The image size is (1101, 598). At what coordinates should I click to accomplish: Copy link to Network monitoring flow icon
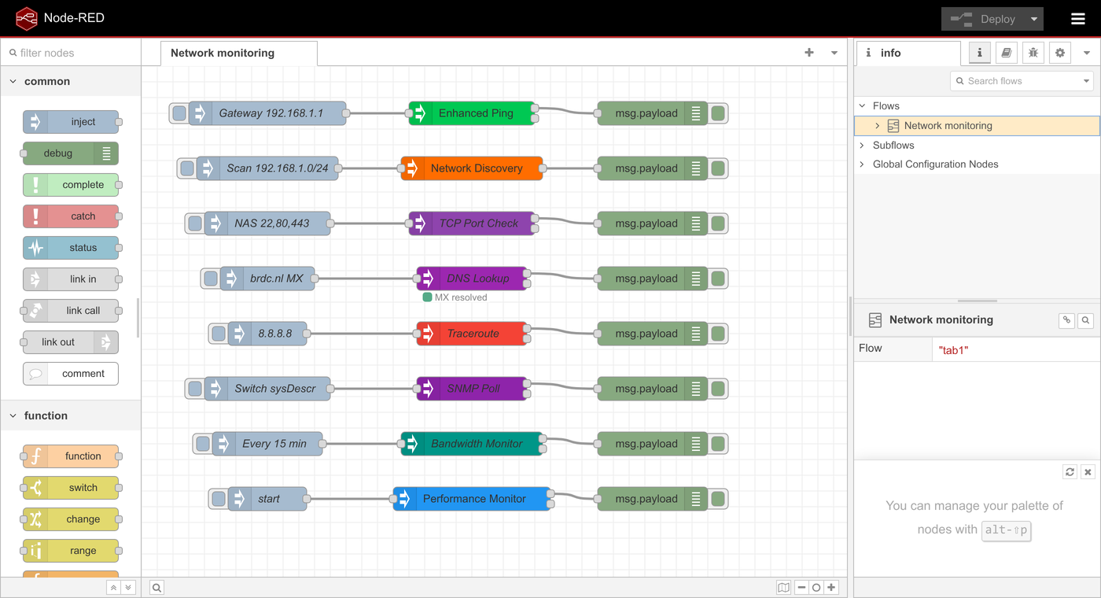coord(1066,320)
